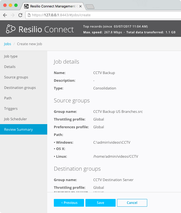Click the Resilio Connect logo icon
Viewport: 181px width, 213px height.
point(11,29)
